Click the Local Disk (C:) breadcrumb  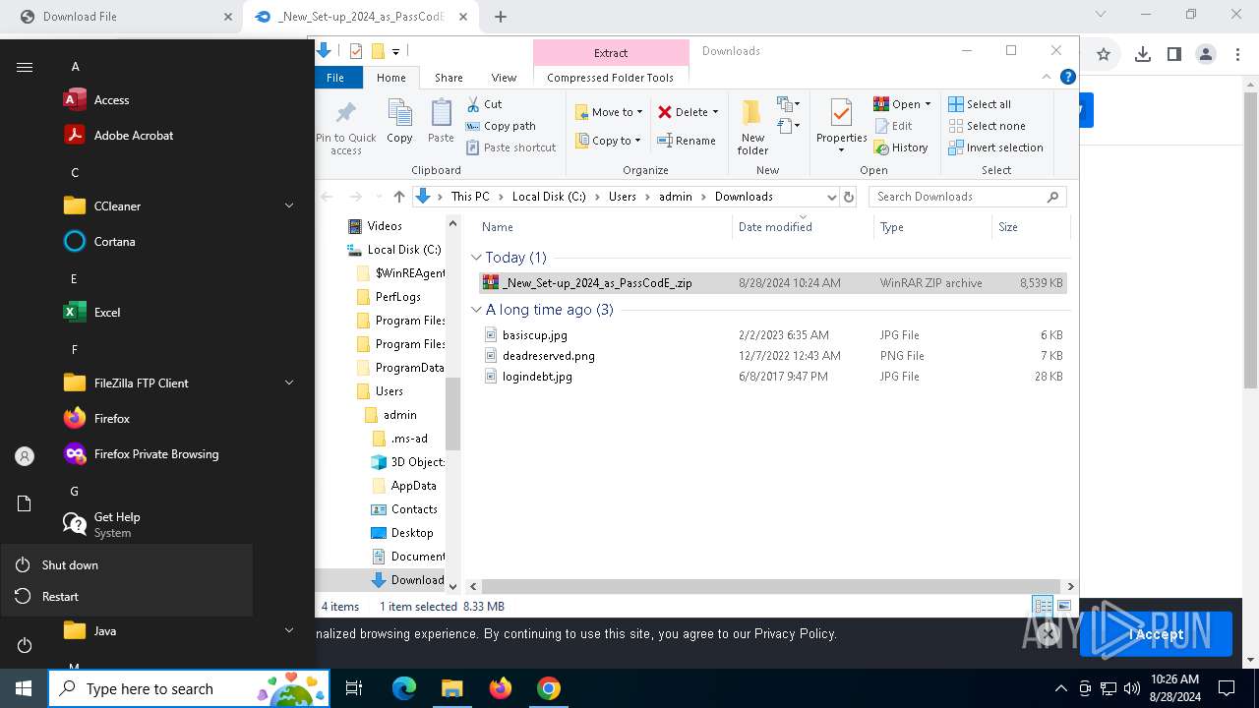click(549, 197)
